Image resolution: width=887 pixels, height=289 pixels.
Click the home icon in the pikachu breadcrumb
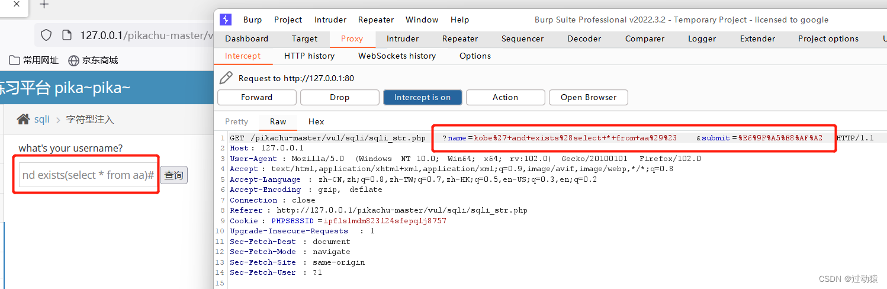(24, 119)
